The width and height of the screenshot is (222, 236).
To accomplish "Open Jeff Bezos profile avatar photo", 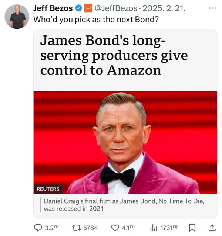I will click(17, 17).
